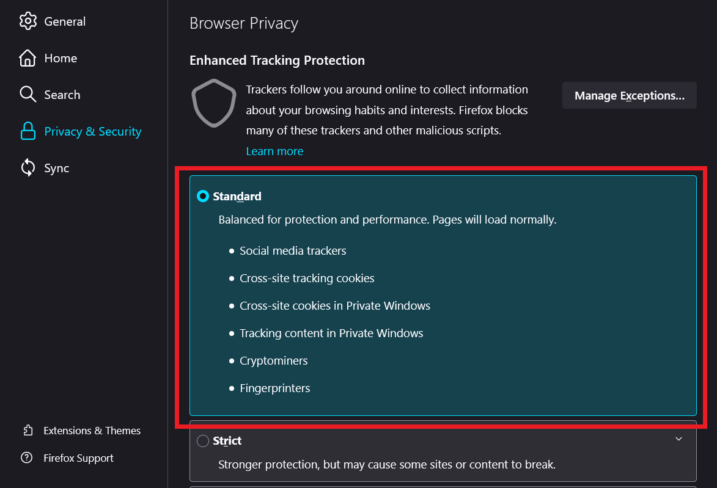This screenshot has width=717, height=488.
Task: Click the General gear icon
Action: pos(28,21)
